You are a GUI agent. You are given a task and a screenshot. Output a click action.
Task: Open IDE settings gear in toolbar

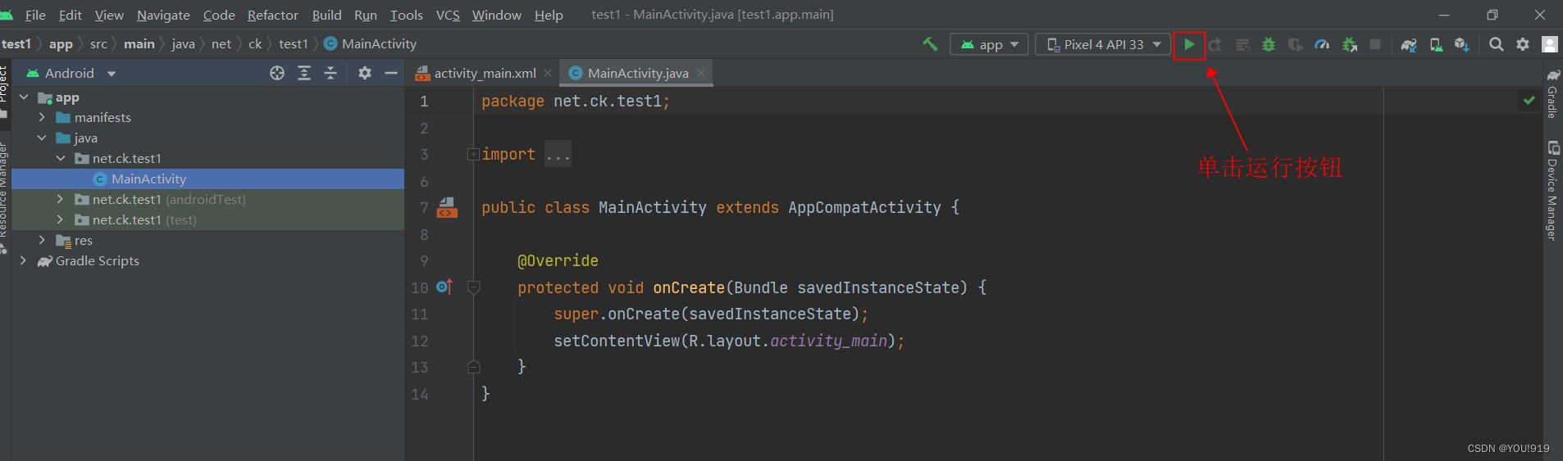(1523, 44)
